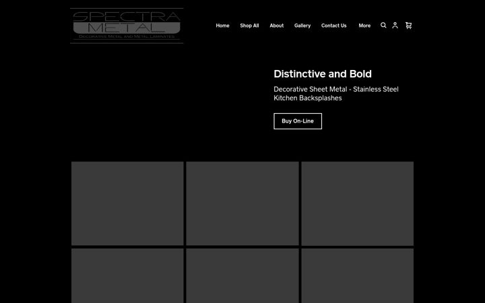The height and width of the screenshot is (303, 485).
Task: Go to the Home menu item
Action: click(222, 26)
